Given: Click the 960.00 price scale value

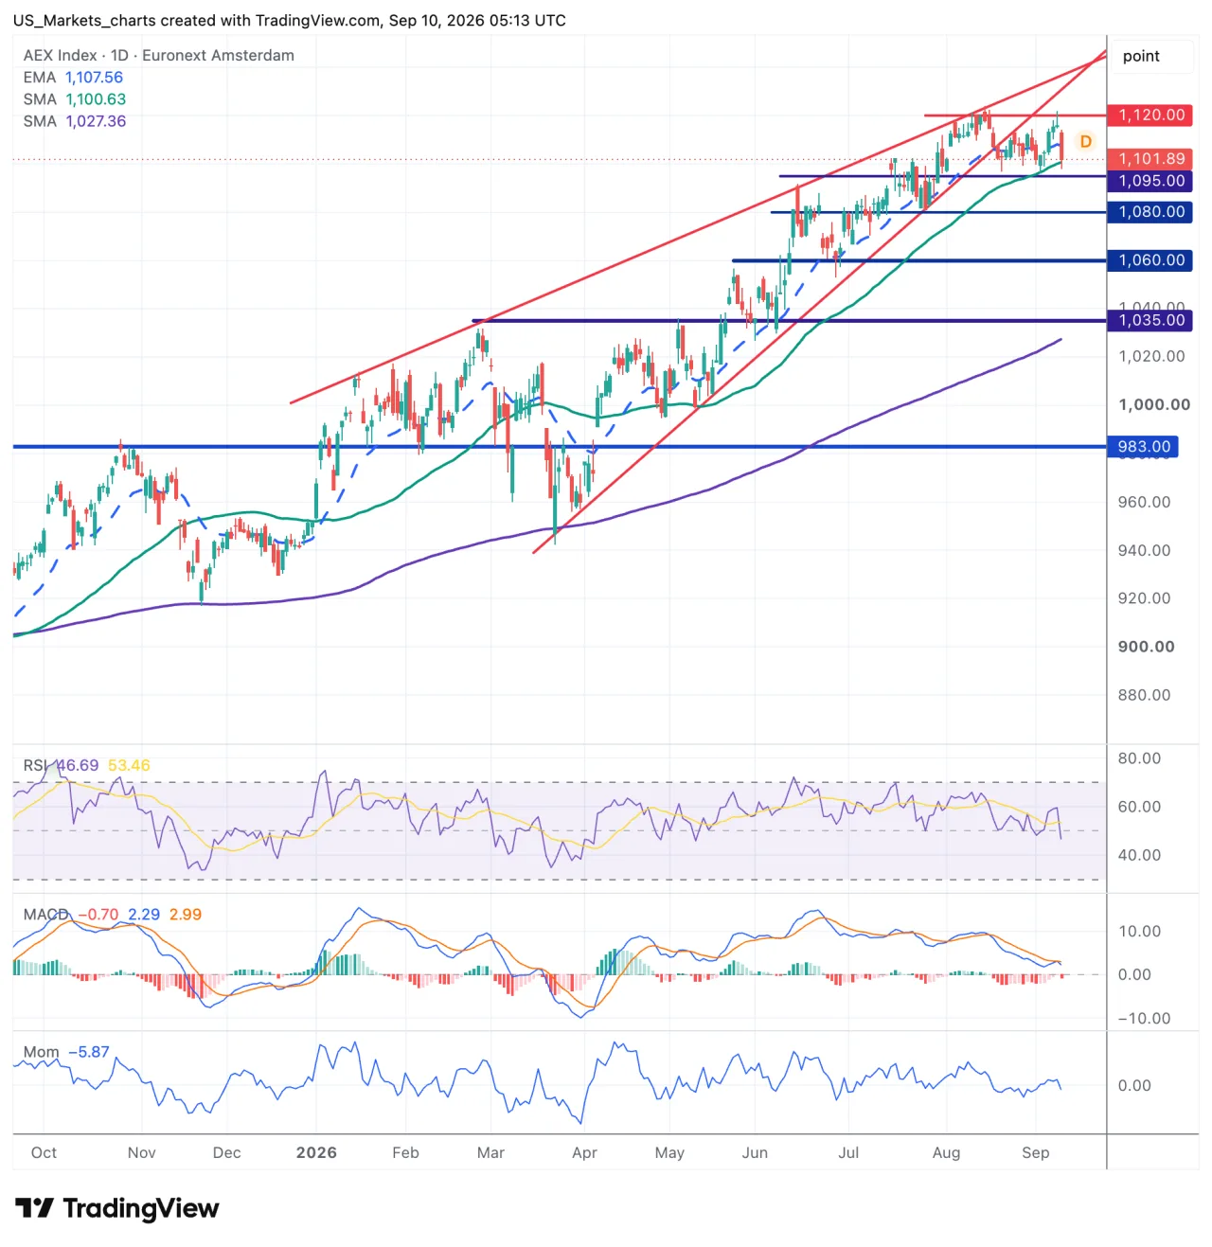Looking at the screenshot, I should pos(1144,502).
